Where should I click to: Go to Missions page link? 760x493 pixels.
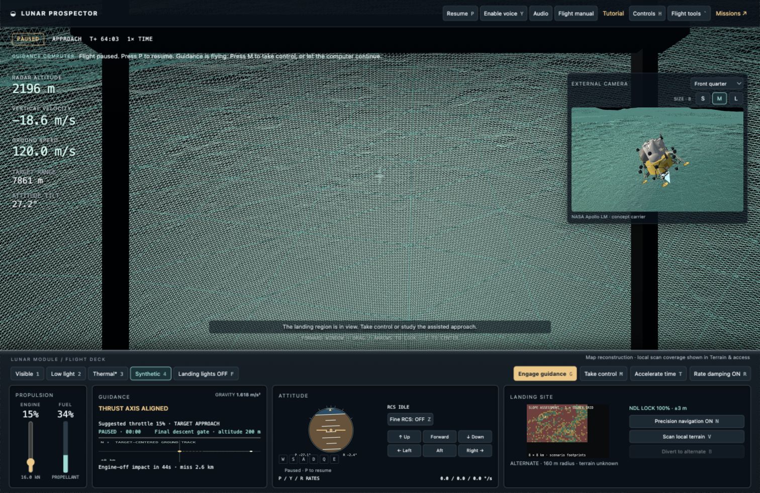[731, 14]
